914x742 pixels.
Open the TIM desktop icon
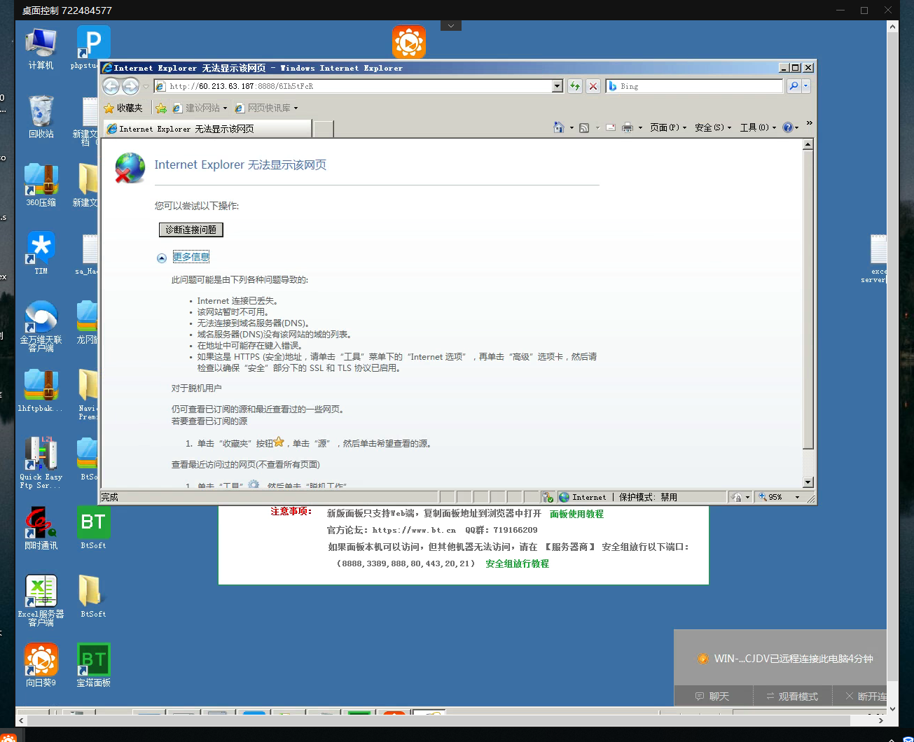click(41, 253)
